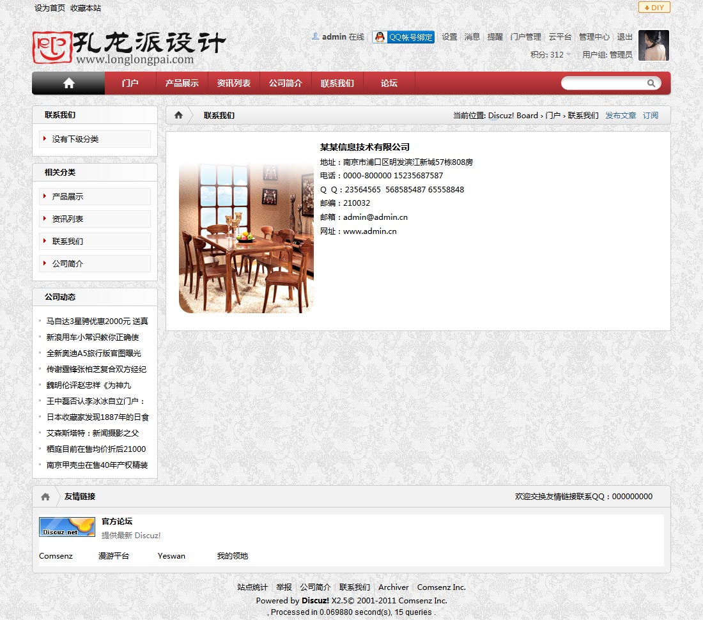Click the 孔龙派设计 site logo
The width and height of the screenshot is (703, 620).
129,47
